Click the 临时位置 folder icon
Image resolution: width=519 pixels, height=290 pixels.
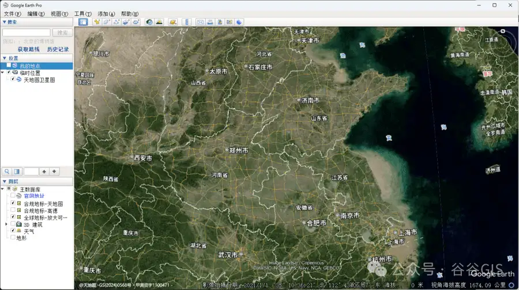tap(15, 72)
